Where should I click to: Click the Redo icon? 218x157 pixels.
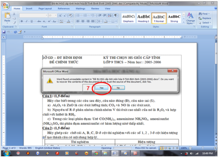tap(15, 32)
